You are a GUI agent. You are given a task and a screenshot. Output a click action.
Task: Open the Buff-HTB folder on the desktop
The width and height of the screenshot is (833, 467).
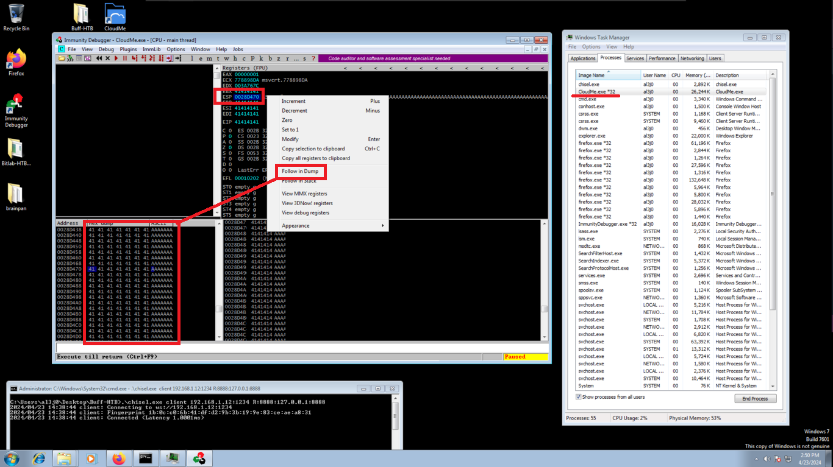81,17
